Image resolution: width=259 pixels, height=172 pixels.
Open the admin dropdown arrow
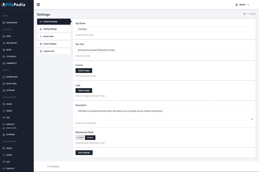[248, 5]
